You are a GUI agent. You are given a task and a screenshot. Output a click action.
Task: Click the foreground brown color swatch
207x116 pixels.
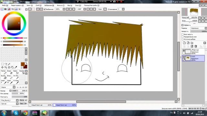[x=23, y=64]
